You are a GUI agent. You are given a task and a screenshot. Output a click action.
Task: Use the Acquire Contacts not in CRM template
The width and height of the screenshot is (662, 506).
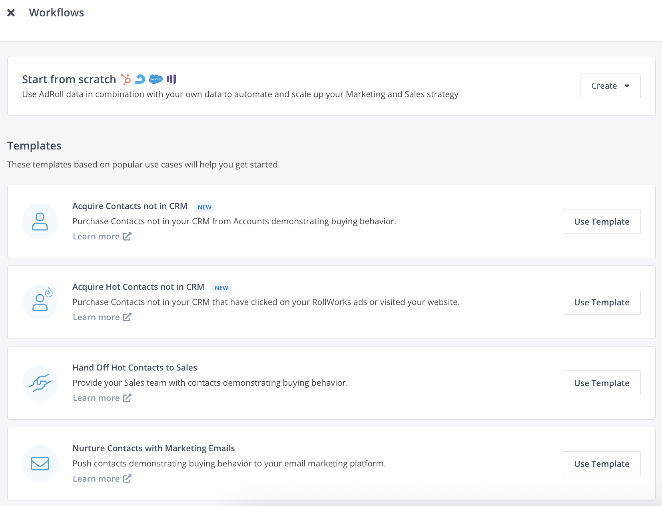click(x=602, y=221)
